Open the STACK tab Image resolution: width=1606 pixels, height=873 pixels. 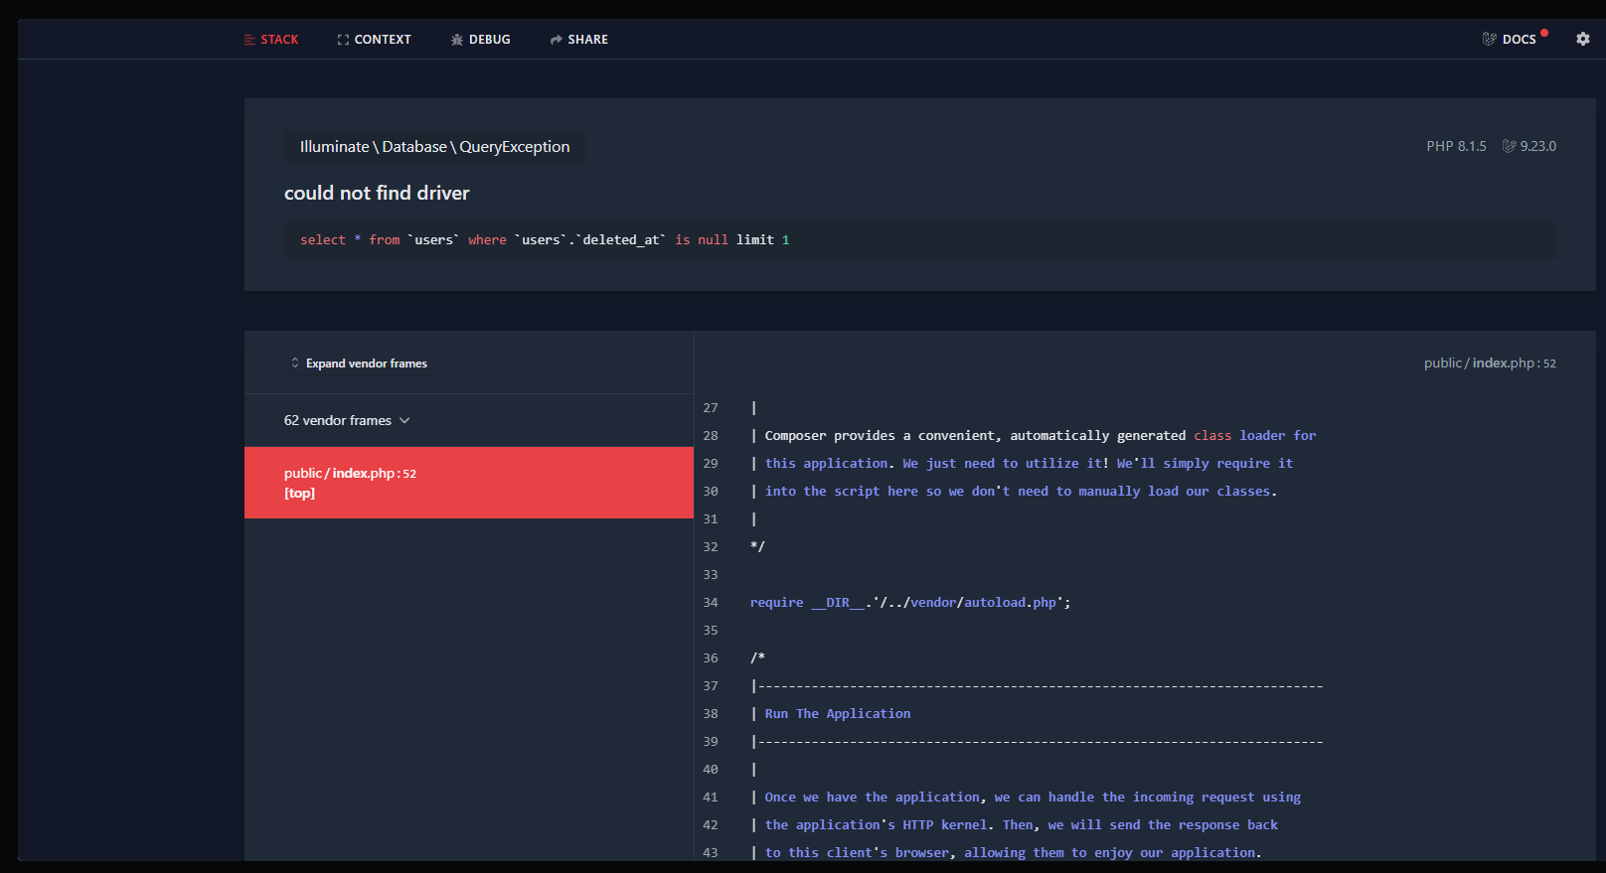tap(271, 40)
